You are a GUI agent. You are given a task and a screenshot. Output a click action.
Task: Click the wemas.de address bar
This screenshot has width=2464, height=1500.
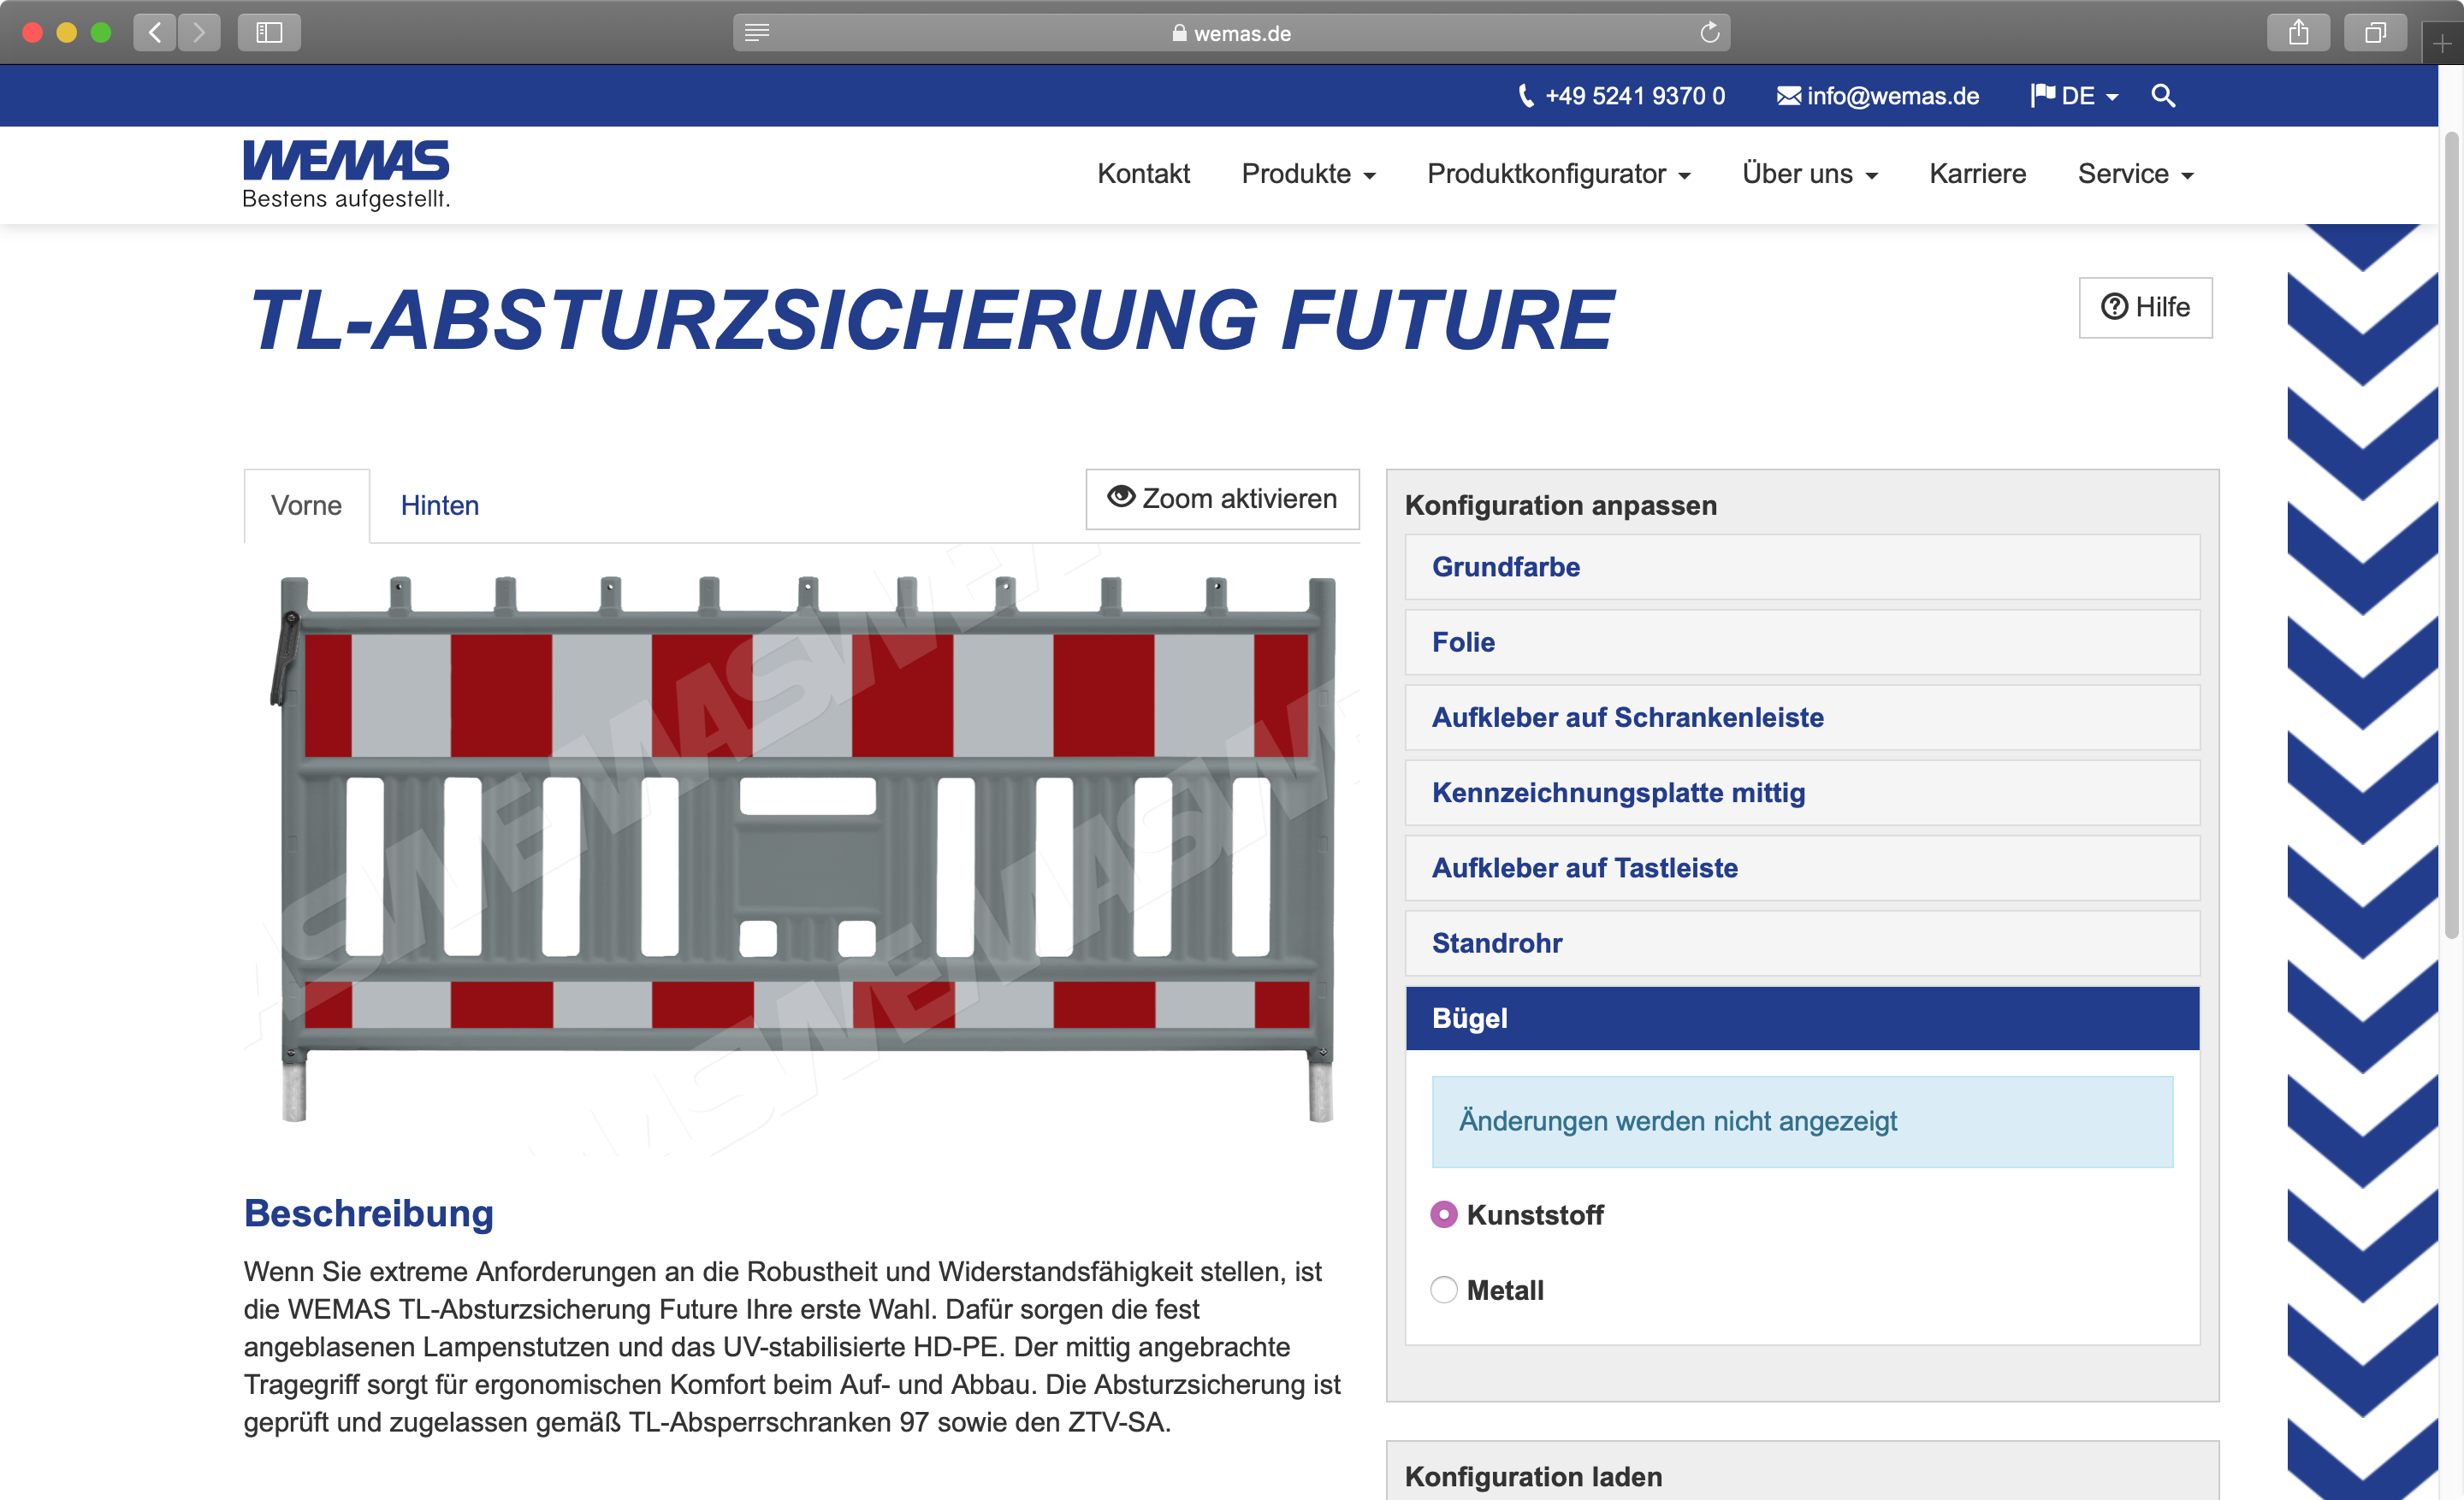click(x=1231, y=33)
